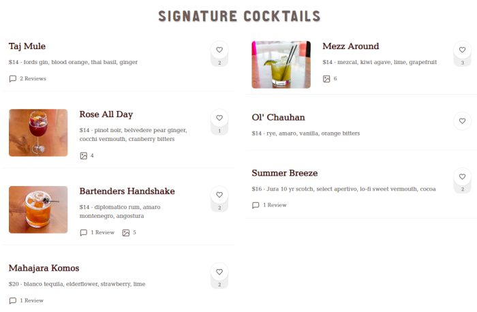Like the Taj Mule cocktail
This screenshot has width=477, height=312.
(x=219, y=50)
